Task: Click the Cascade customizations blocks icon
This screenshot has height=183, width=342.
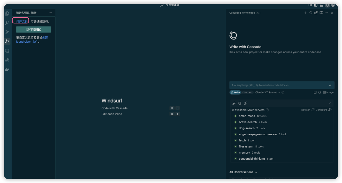Action: (316, 13)
